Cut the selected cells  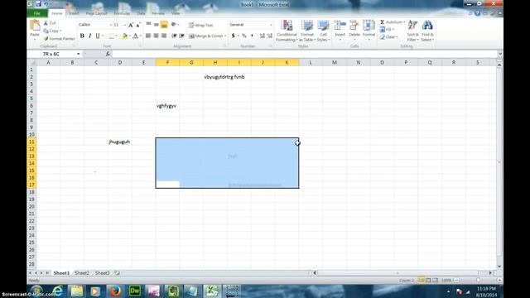tap(50, 23)
